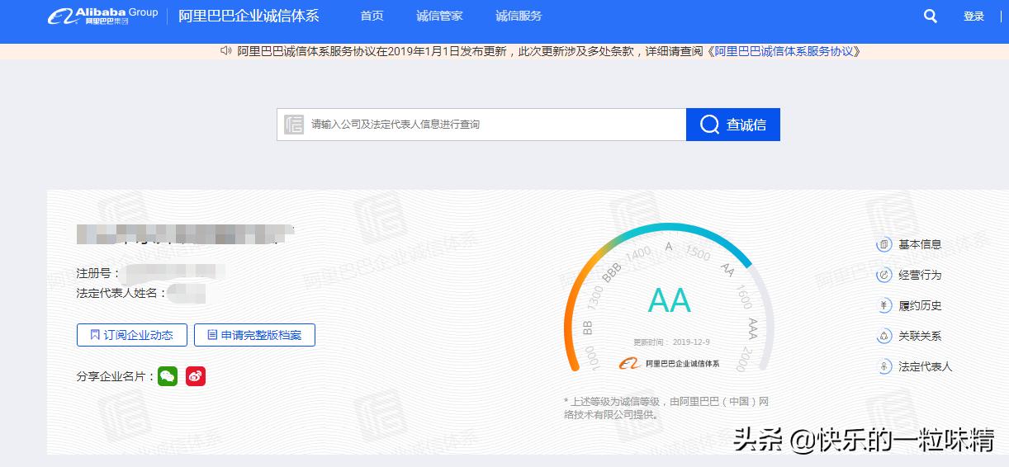Click the 2000 value on gauge
Image resolution: width=1009 pixels, height=467 pixels.
tap(745, 359)
